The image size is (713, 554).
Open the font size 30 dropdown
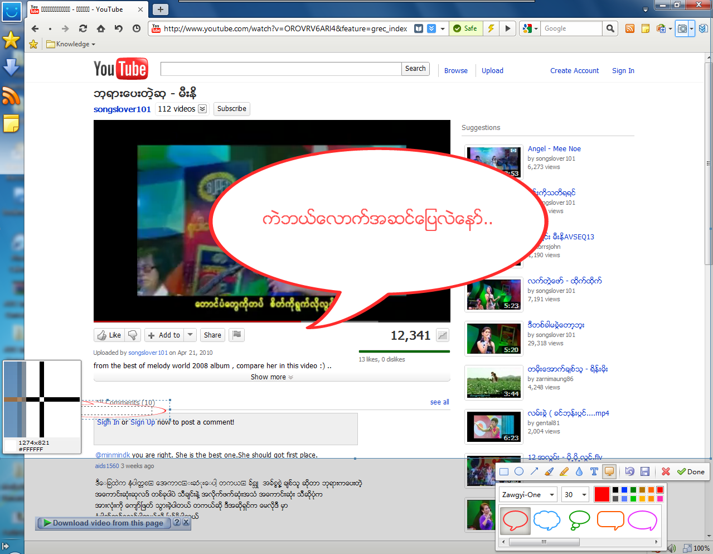click(x=576, y=494)
